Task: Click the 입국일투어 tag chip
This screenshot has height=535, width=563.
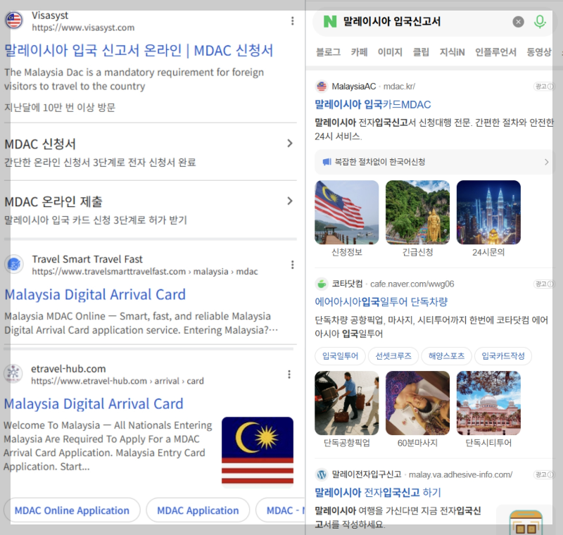Action: (x=340, y=356)
